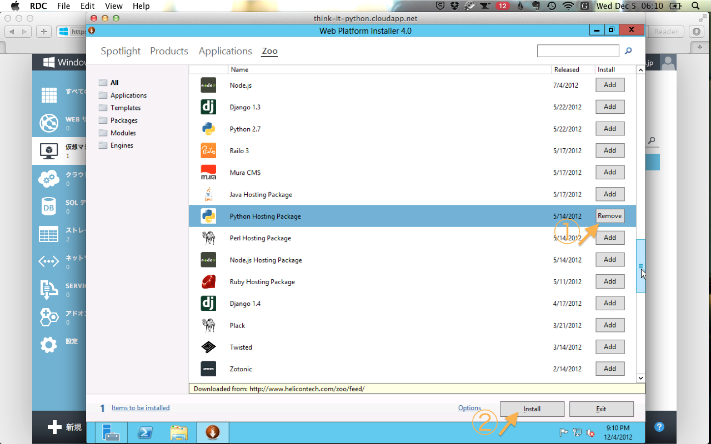Switch to the Applications tab
Viewport: 711px width, 444px height.
(225, 51)
